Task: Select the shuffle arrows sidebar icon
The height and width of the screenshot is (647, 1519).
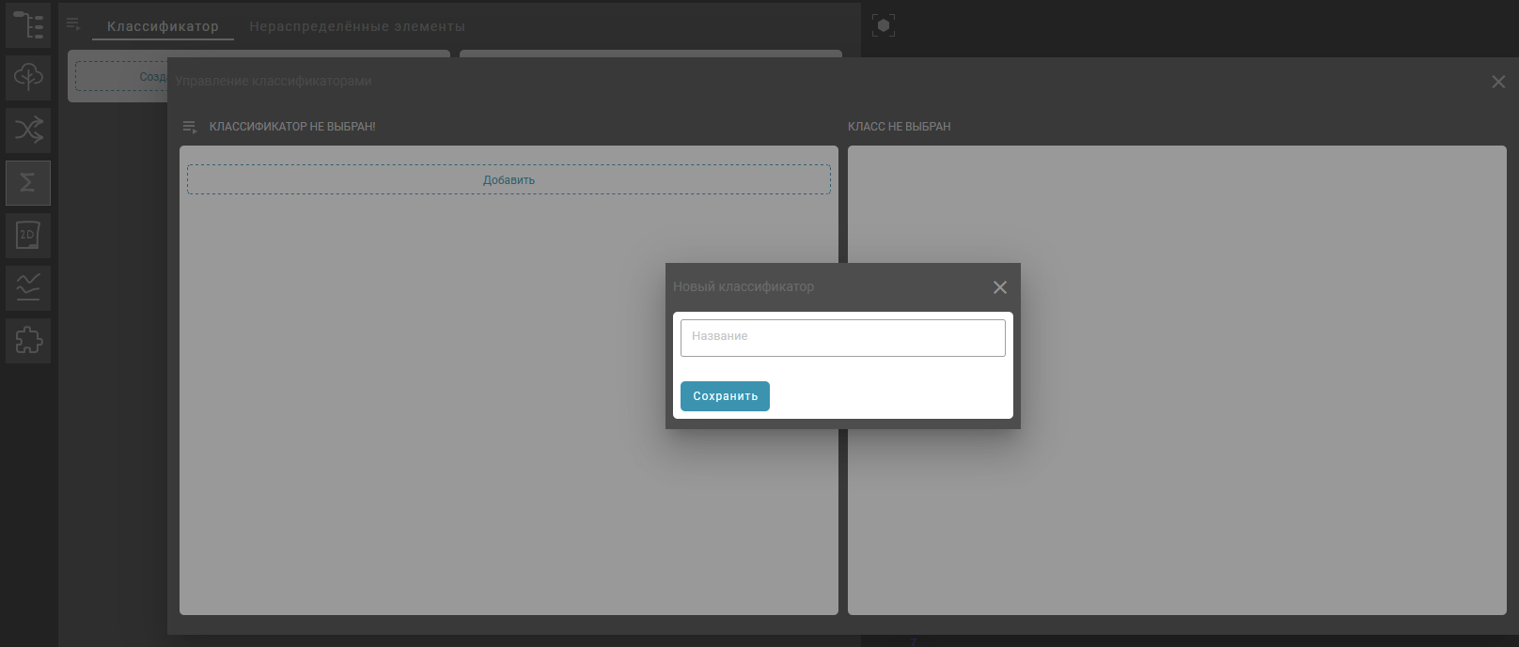Action: point(28,130)
